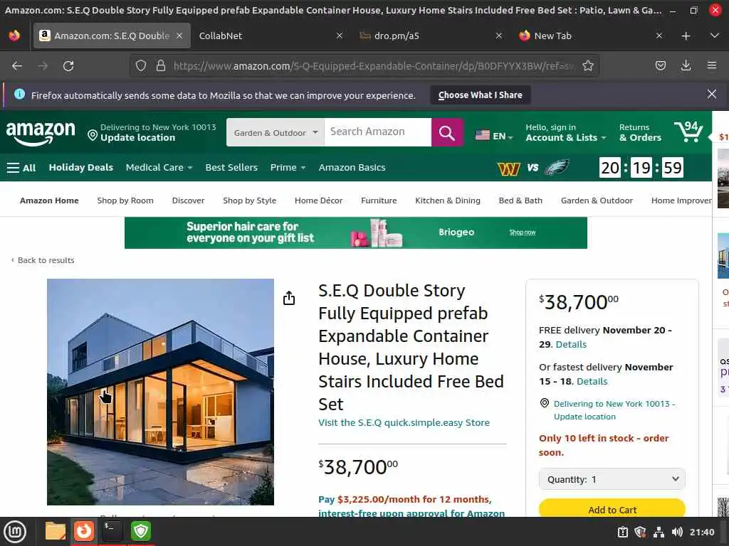Click the magnifier search button on Amazon
The height and width of the screenshot is (546, 729).
pos(447,132)
